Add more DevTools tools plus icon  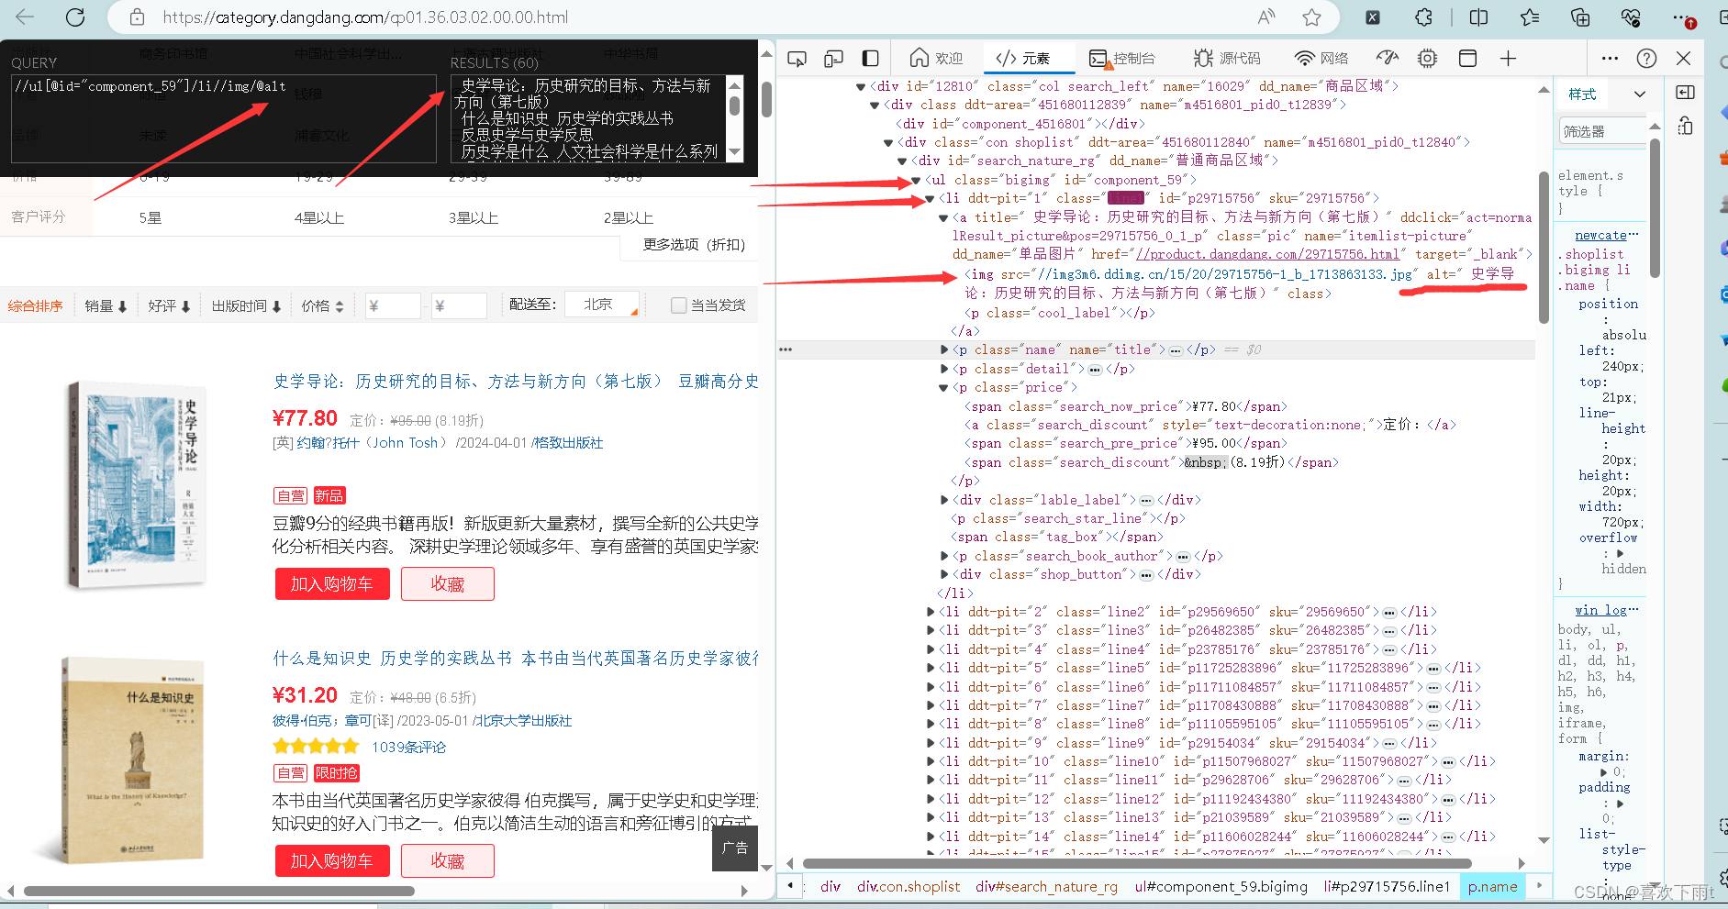pyautogui.click(x=1508, y=59)
